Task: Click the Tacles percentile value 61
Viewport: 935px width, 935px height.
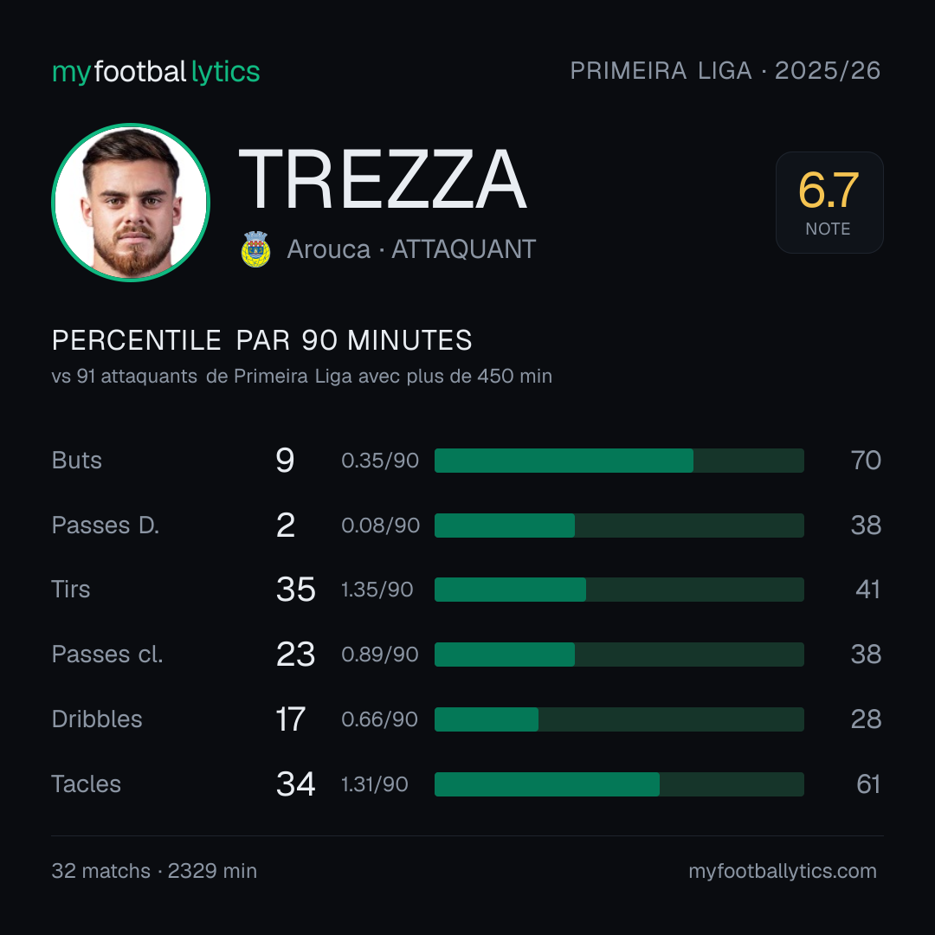Action: [868, 784]
